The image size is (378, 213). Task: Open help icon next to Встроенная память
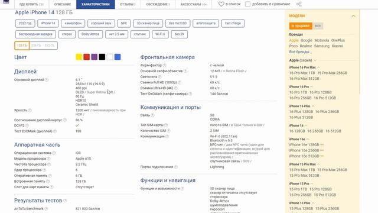(x=48, y=182)
